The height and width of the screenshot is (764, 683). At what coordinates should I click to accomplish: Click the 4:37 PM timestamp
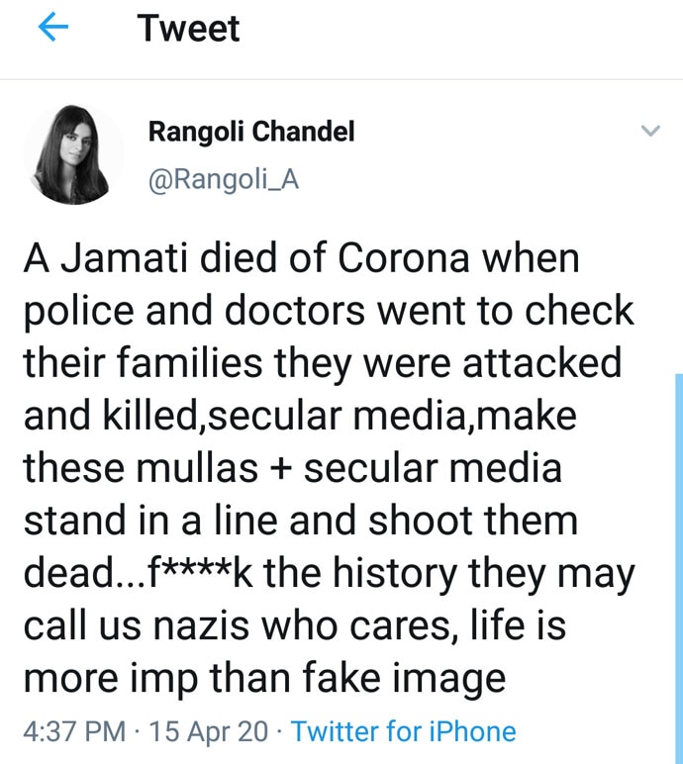coord(74,731)
